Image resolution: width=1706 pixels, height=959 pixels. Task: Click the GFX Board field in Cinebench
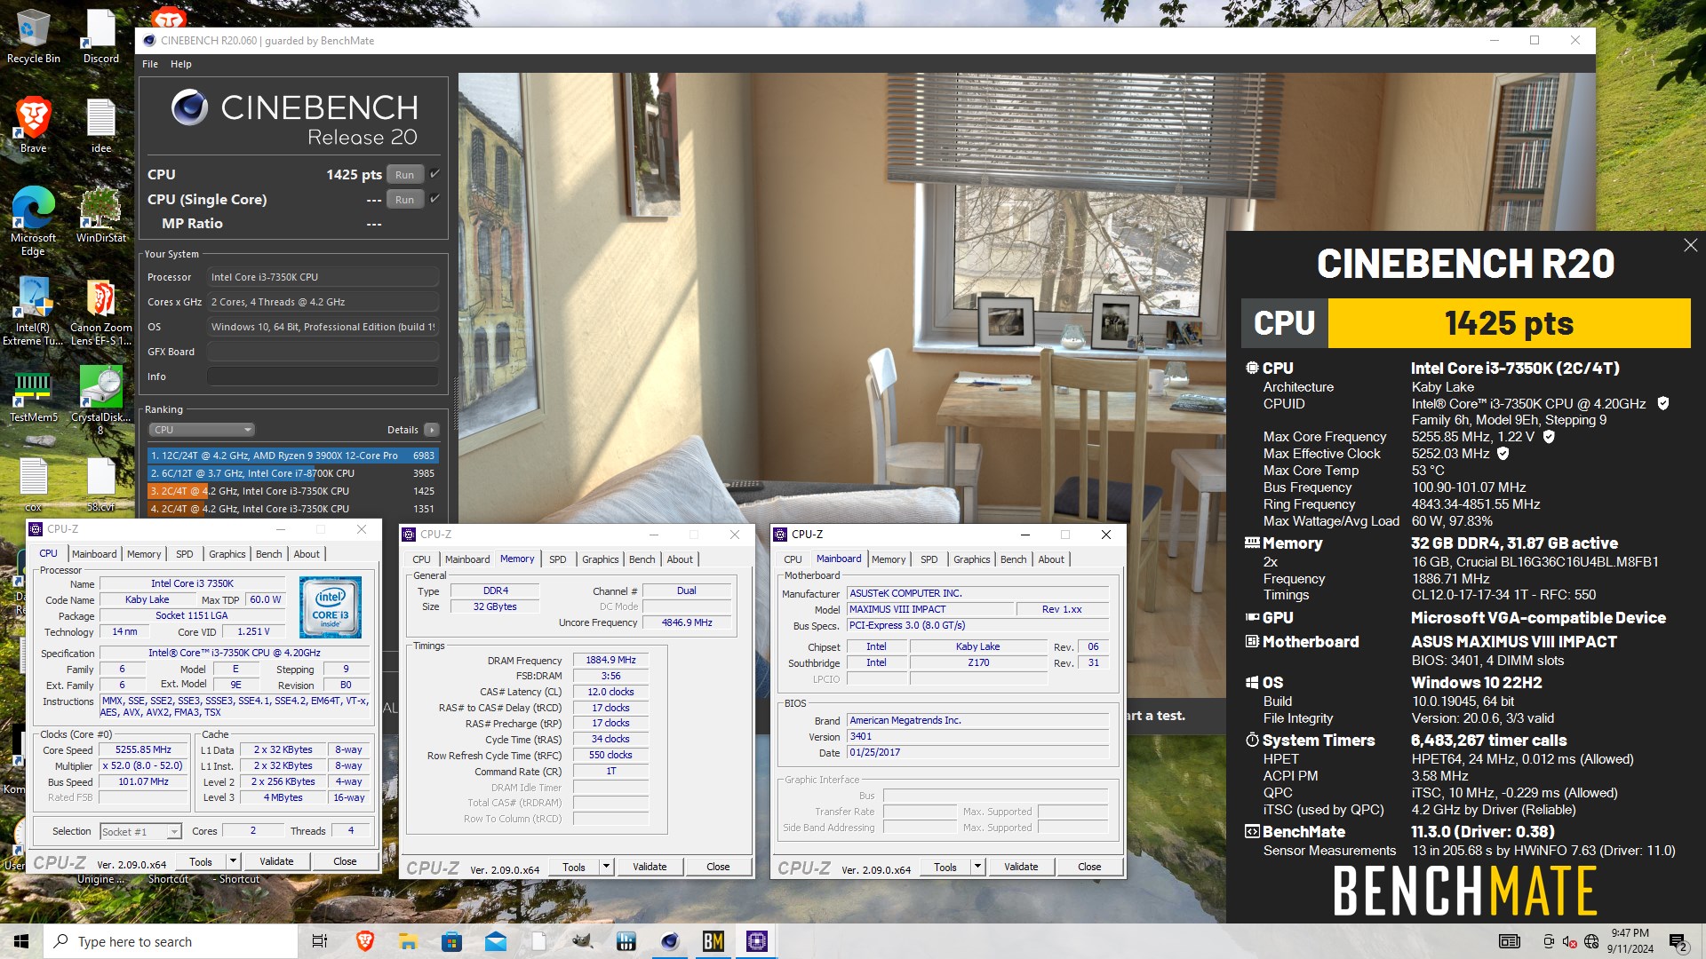[323, 352]
